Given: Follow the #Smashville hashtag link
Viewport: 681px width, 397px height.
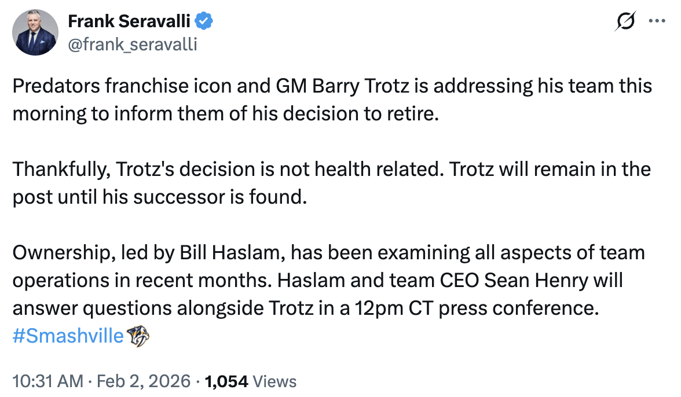Looking at the screenshot, I should pos(68,336).
